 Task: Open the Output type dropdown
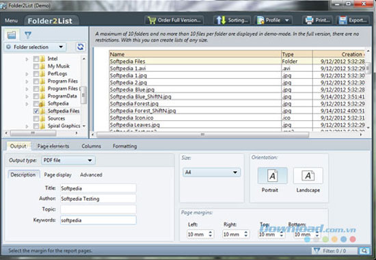tap(68, 160)
